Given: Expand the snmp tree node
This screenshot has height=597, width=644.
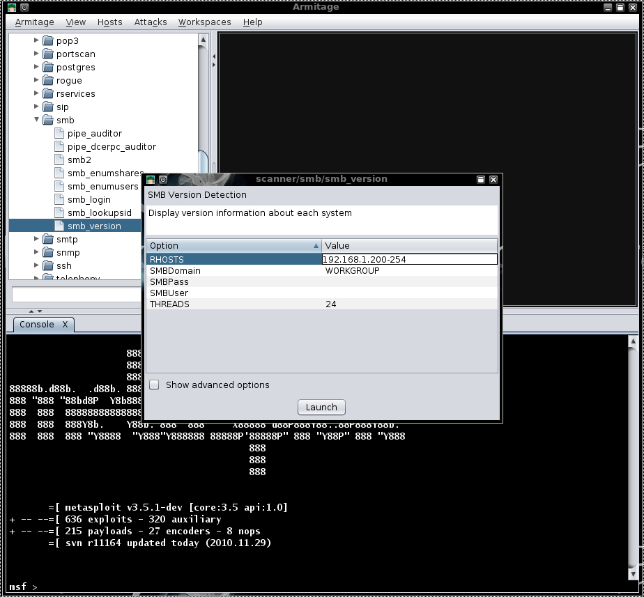Looking at the screenshot, I should (36, 252).
